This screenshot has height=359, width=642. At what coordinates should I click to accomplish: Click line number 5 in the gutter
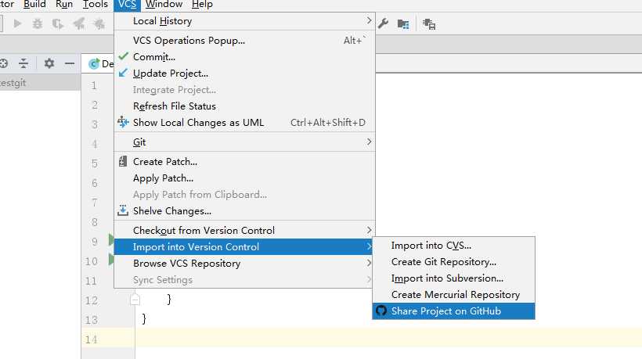95,163
